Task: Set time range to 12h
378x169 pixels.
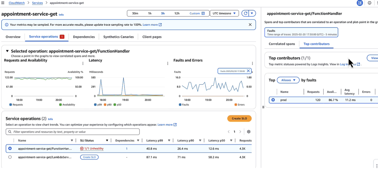Action: pos(177,13)
